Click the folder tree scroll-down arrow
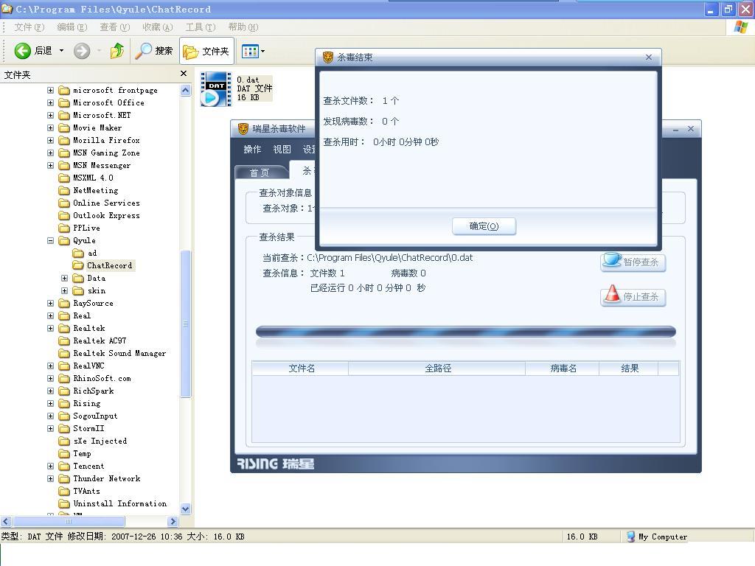 [x=185, y=509]
